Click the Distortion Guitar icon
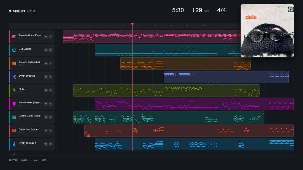 click(14, 130)
